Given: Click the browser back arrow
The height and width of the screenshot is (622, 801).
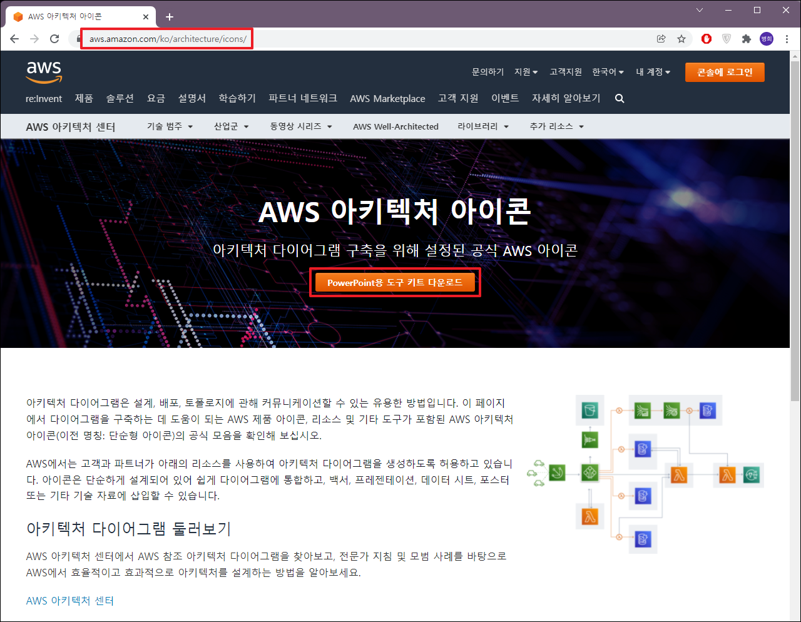Looking at the screenshot, I should (x=14, y=39).
